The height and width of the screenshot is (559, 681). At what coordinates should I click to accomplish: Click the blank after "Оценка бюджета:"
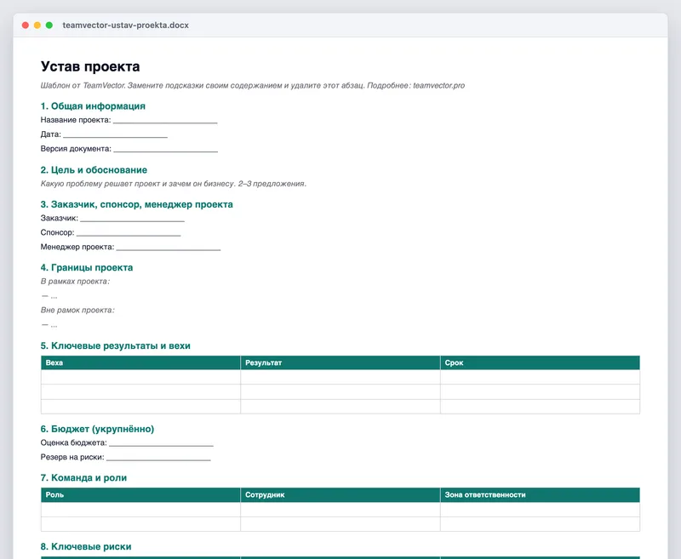coord(161,442)
